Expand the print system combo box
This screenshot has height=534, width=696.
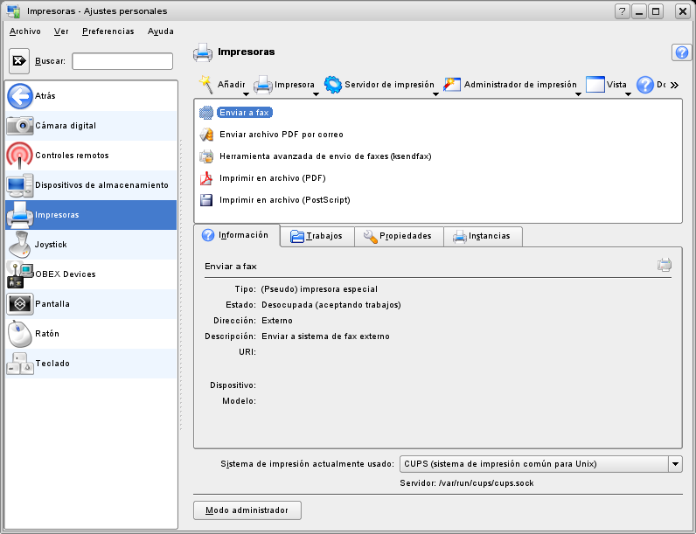pyautogui.click(x=674, y=464)
